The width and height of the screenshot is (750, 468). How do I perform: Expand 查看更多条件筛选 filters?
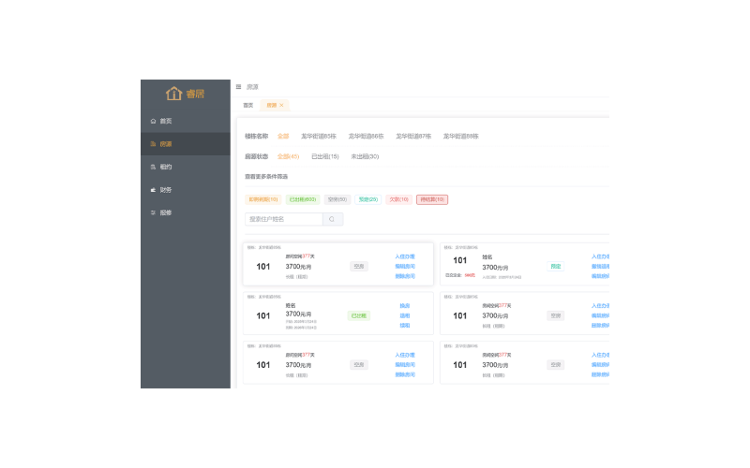tap(266, 176)
